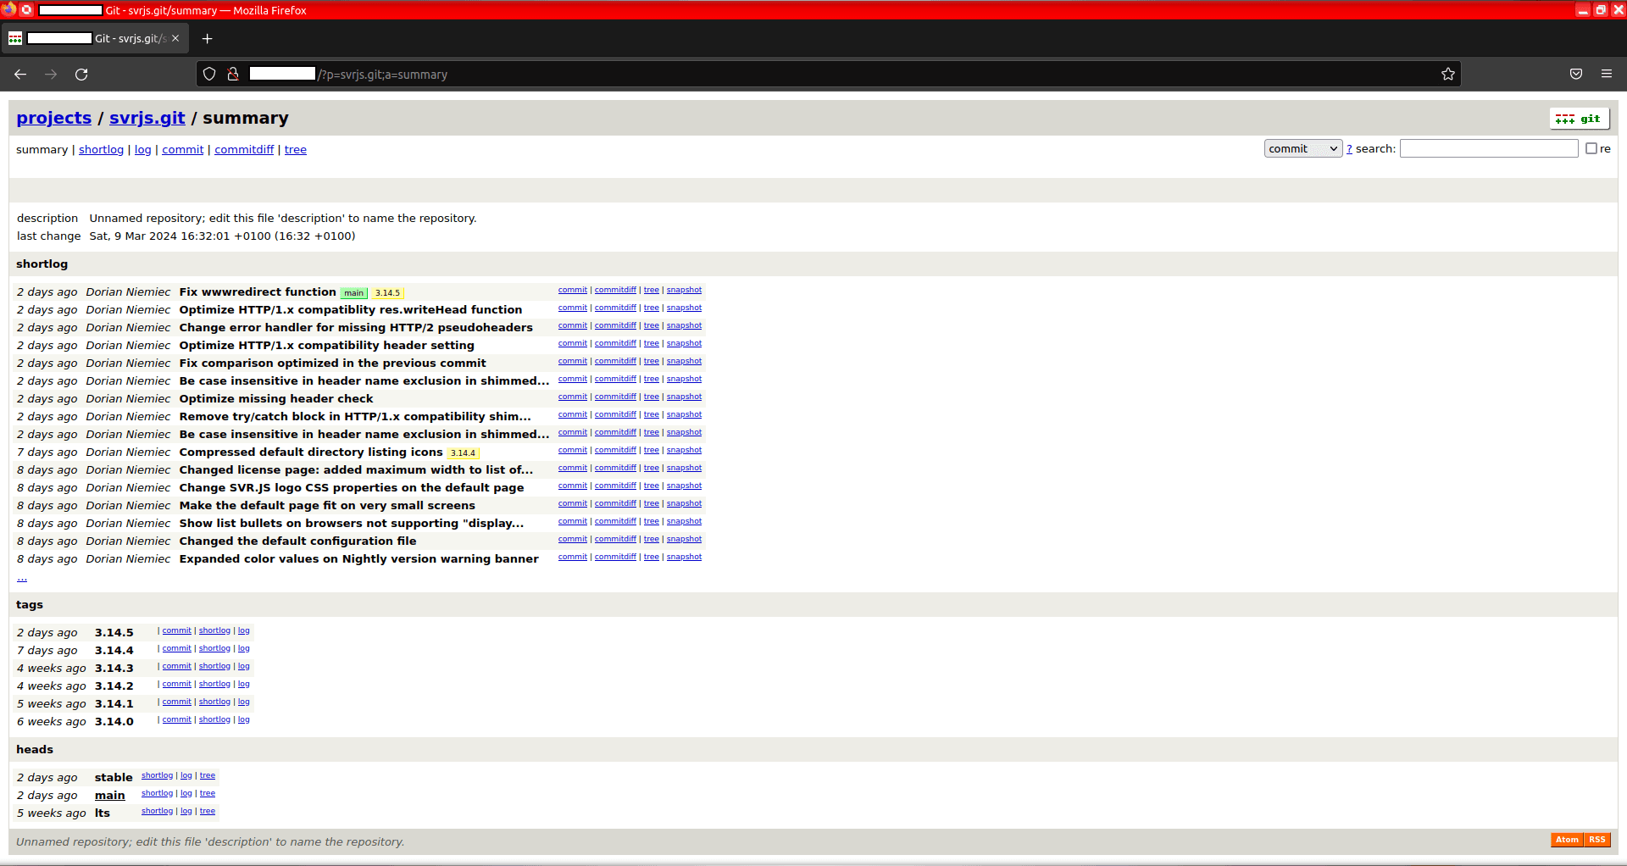
Task: Click the browser forward arrow
Action: click(x=51, y=75)
